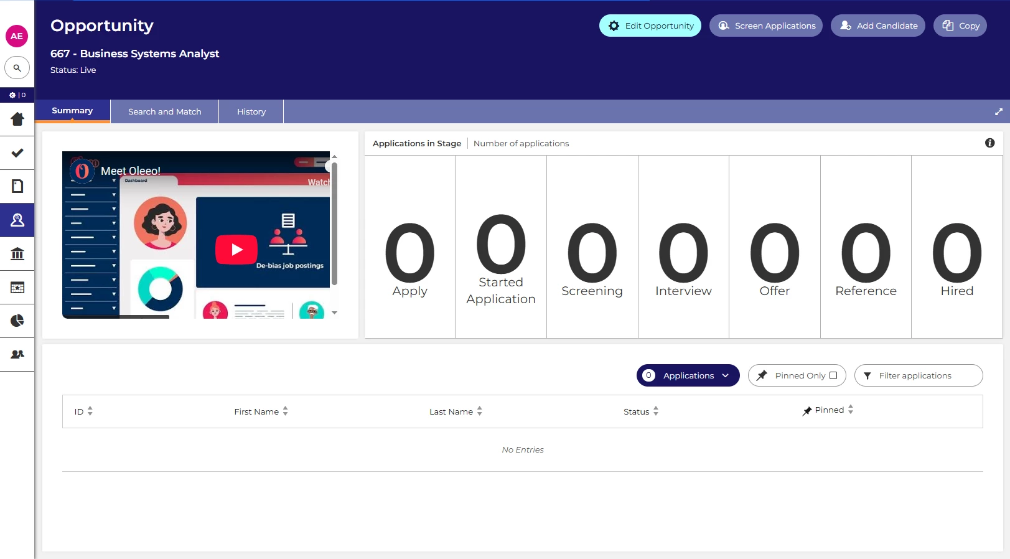Click the video panel scroll down arrow
The height and width of the screenshot is (559, 1010).
[334, 313]
